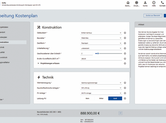Adjust the Geschossebenen slider handle
The width and height of the screenshot is (166, 123).
point(98,53)
